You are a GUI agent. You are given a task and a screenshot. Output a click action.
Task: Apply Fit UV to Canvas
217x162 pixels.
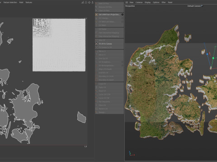pos(109,44)
